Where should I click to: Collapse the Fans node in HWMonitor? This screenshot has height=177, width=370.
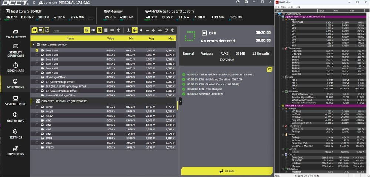[x=283, y=77]
